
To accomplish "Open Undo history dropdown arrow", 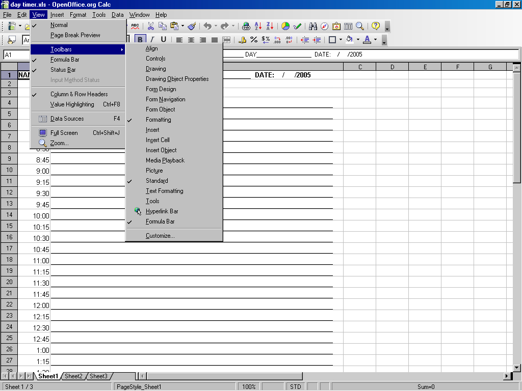I will [x=216, y=26].
